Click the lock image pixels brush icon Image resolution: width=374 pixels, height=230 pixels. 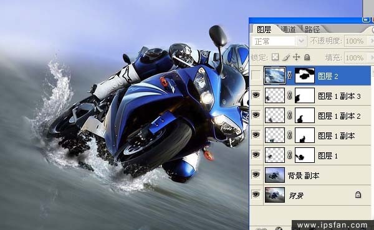(x=286, y=57)
